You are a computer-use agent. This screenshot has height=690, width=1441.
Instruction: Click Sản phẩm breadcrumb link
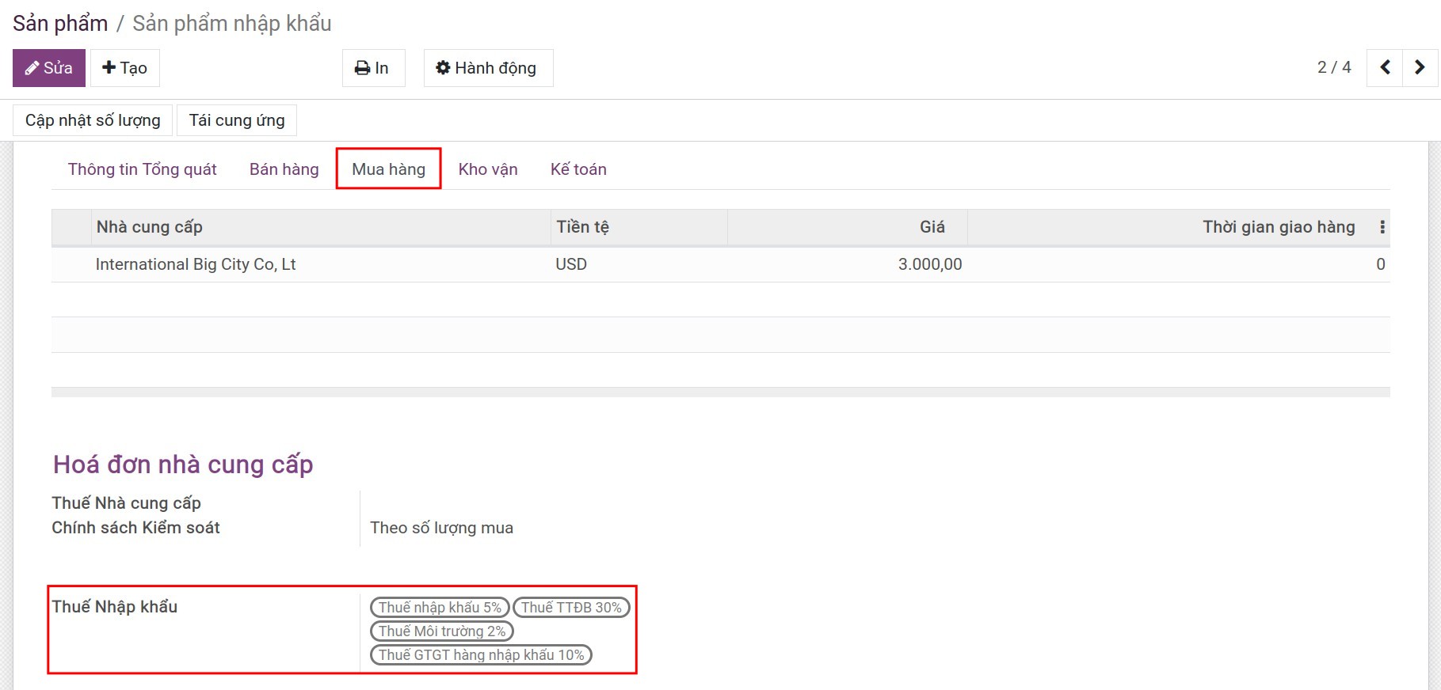[x=60, y=24]
